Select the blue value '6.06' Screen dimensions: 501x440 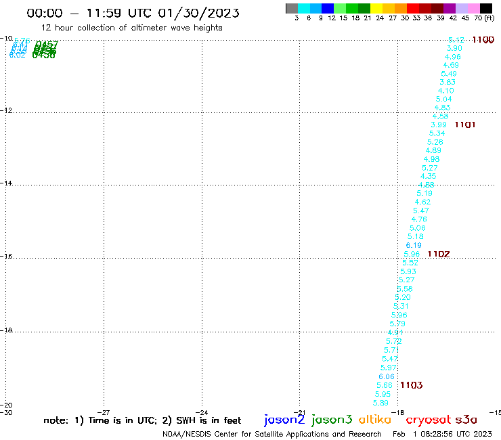click(387, 377)
